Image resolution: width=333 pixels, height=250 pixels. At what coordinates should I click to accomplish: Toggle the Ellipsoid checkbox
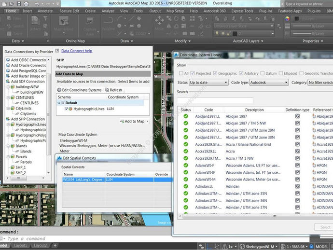281,73
